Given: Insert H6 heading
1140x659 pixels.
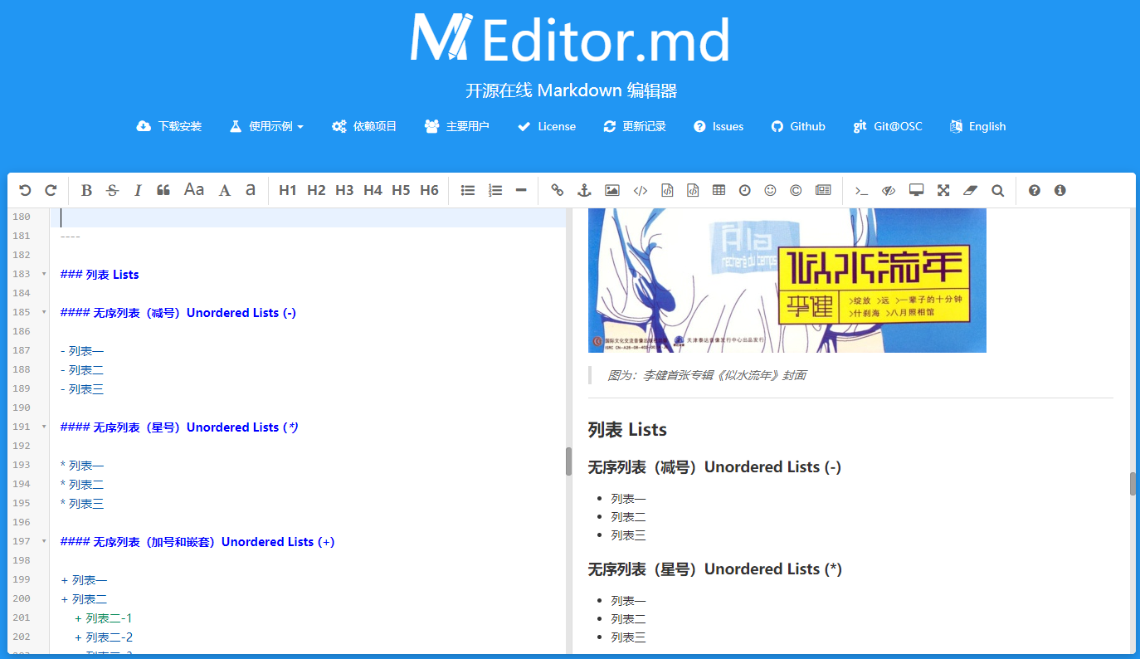Looking at the screenshot, I should pos(429,190).
